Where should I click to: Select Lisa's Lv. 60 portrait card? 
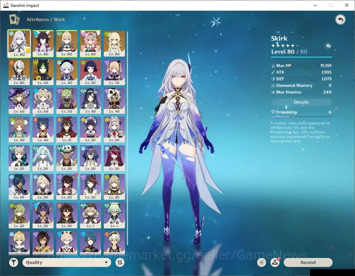19,101
